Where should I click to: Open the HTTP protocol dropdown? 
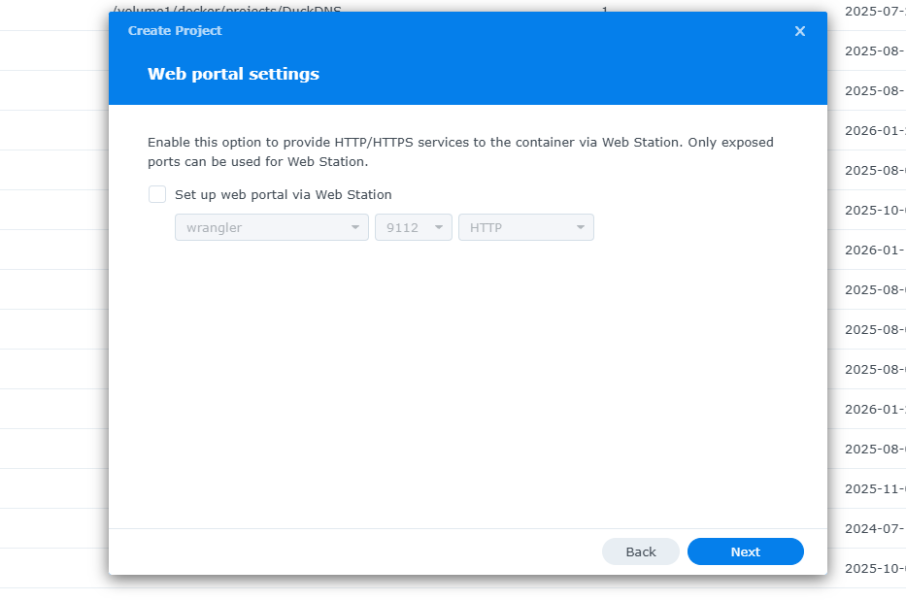[x=525, y=227]
